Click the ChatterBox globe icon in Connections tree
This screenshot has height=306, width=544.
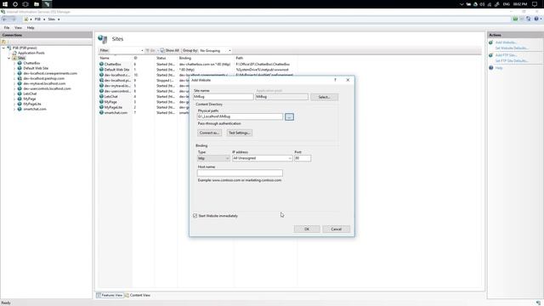coord(20,63)
